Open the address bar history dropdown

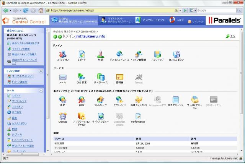180,10
